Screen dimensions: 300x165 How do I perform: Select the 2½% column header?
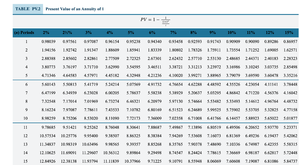(x=67, y=33)
